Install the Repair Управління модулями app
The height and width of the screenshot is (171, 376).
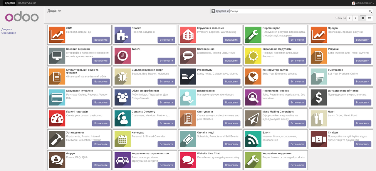[297, 165]
